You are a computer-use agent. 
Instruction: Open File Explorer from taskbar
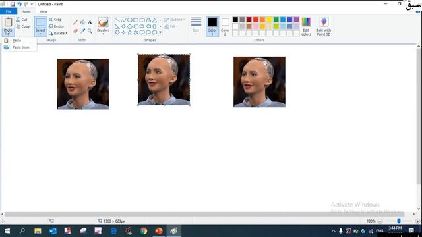pos(38,231)
